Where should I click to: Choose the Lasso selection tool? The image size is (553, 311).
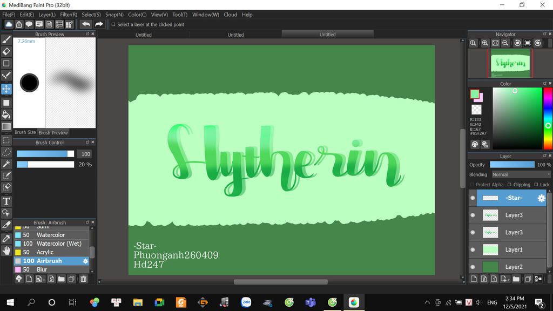coord(6,152)
